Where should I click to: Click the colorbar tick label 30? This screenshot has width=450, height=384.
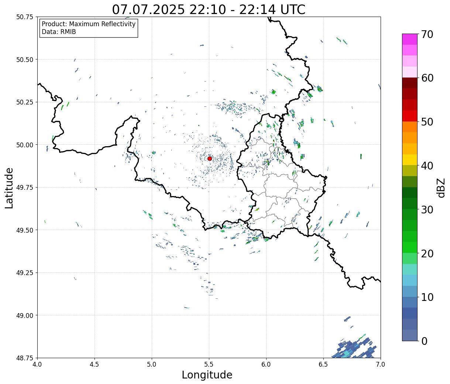pos(427,209)
